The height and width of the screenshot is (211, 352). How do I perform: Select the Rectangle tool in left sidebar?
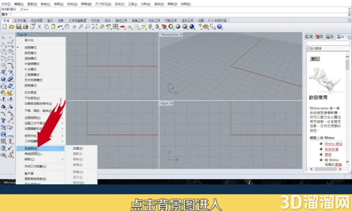click(10, 59)
